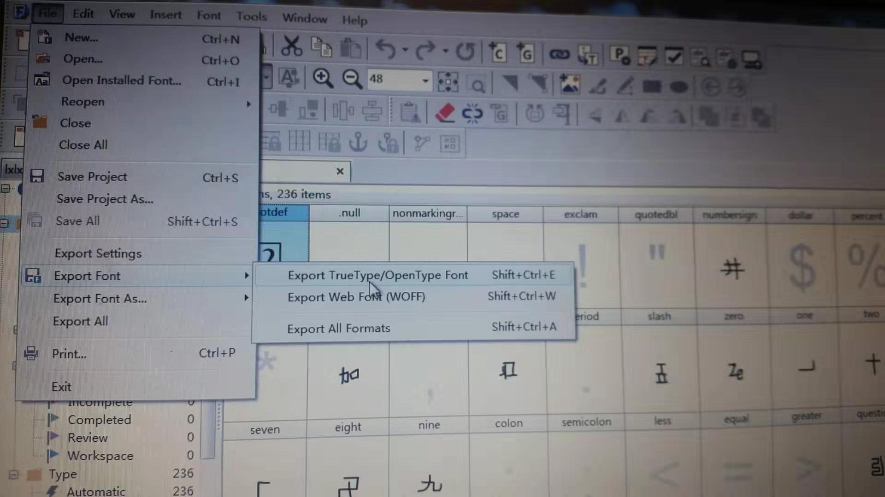This screenshot has width=885, height=497.
Task: Click the anchor icon in toolbar
Action: tap(358, 142)
